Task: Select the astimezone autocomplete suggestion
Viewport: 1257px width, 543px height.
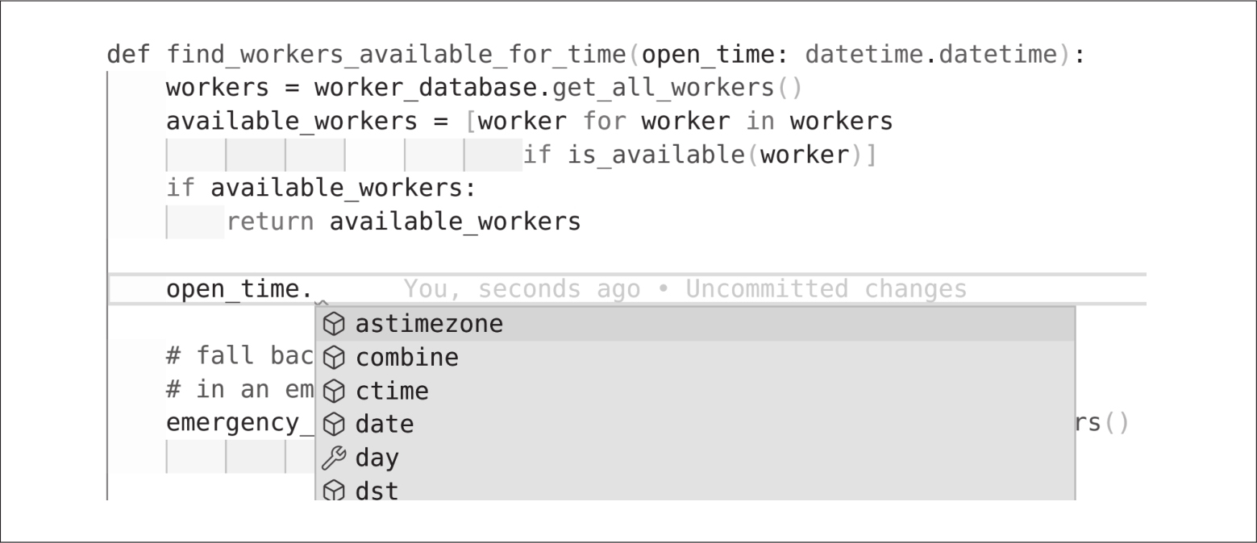Action: pos(429,324)
